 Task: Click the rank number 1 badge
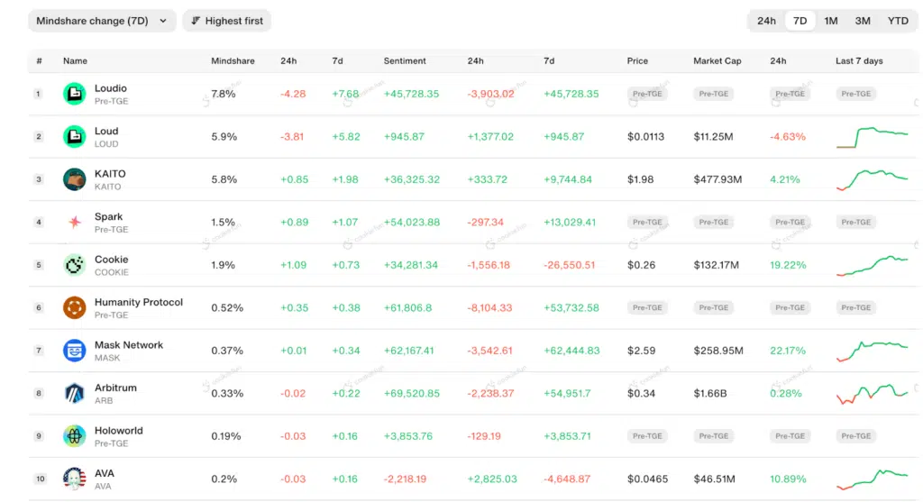(x=38, y=94)
